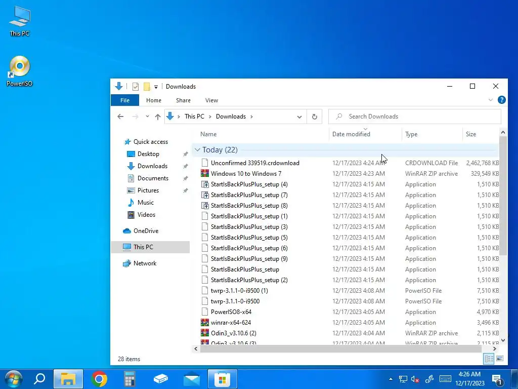Select the Unconfirmed 339519.crdownload file
Image resolution: width=518 pixels, height=389 pixels.
[x=255, y=163]
